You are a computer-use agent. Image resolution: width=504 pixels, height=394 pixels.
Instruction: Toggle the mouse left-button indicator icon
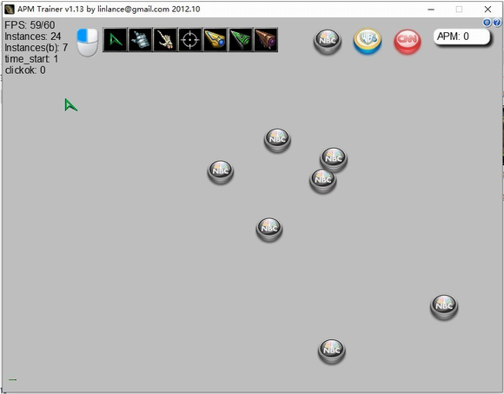(x=88, y=43)
